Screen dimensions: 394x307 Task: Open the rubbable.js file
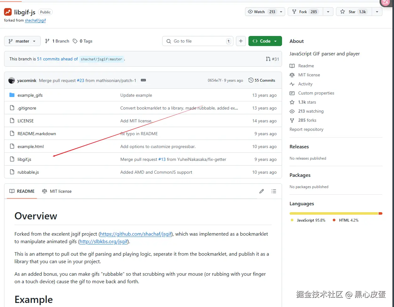(28, 172)
